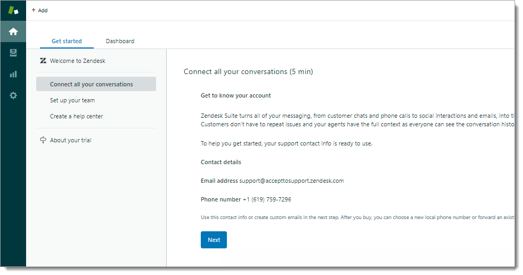The image size is (523, 275).
Task: Switch to the Get started tab
Action: tap(67, 41)
